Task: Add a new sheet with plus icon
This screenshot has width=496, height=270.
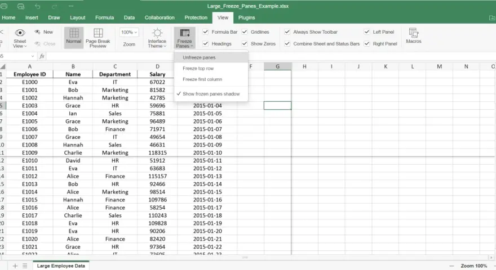Action: pyautogui.click(x=15, y=266)
